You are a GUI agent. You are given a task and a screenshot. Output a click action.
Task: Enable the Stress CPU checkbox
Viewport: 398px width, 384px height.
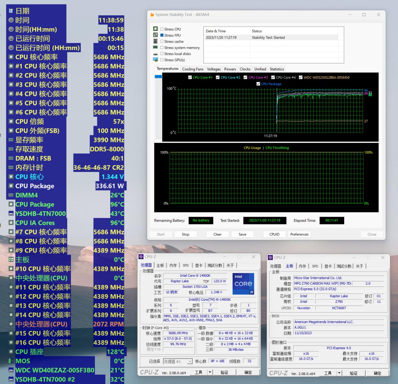tap(162, 29)
